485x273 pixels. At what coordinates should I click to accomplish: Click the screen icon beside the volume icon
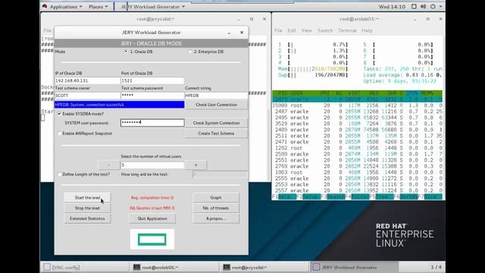[414, 7]
